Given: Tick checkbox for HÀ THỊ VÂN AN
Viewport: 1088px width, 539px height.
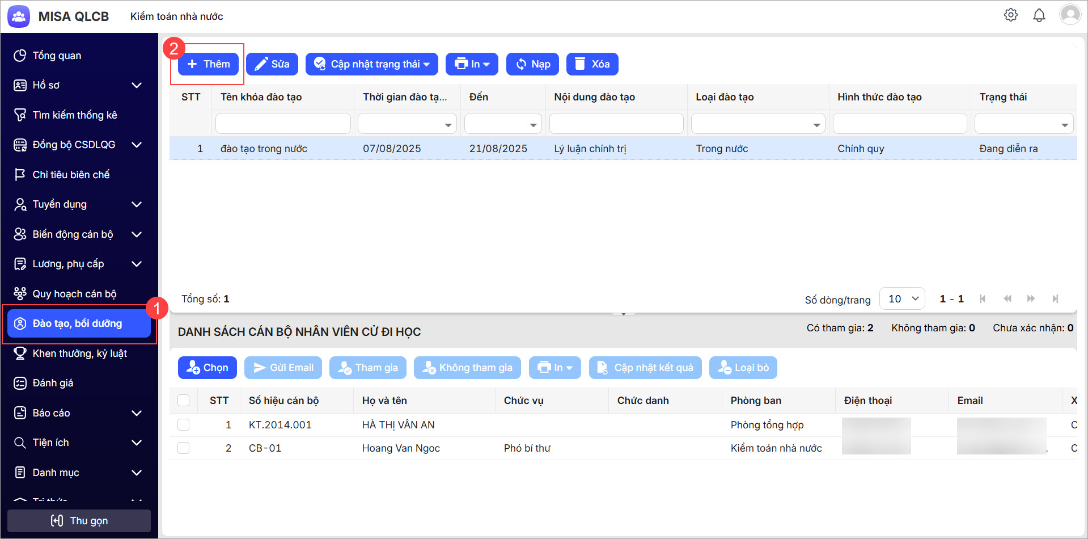Looking at the screenshot, I should [184, 425].
